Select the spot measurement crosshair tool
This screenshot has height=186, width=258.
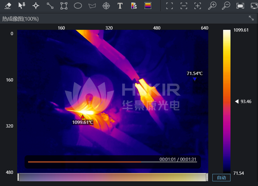pyautogui.click(x=36, y=6)
